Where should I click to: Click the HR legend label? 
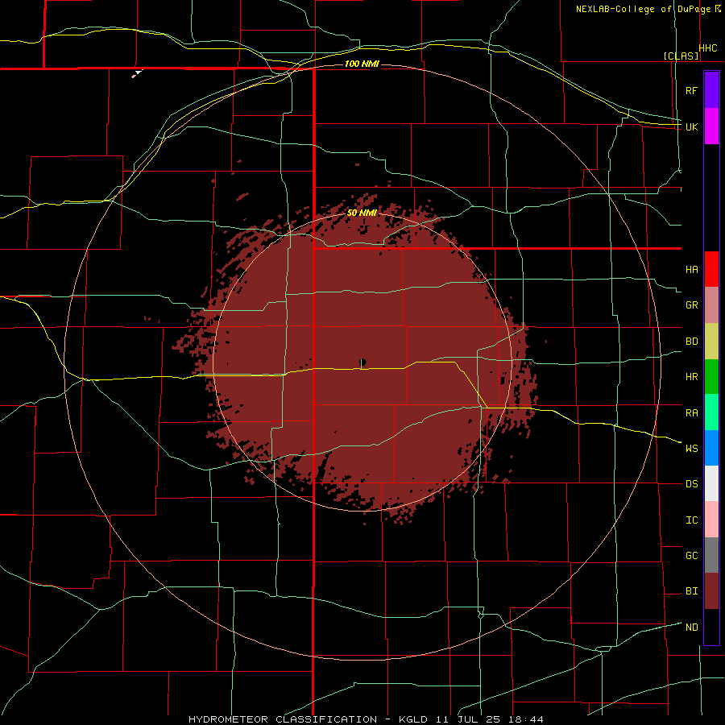tap(691, 377)
